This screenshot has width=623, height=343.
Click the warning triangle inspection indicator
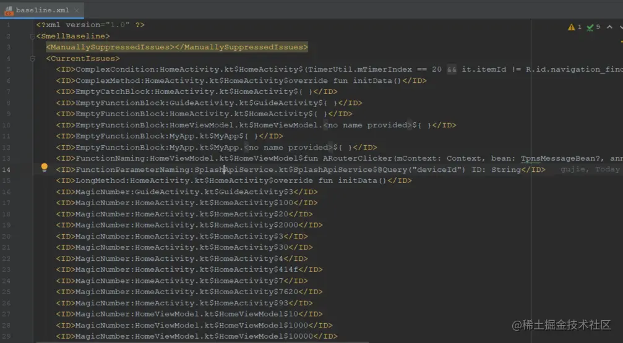pyautogui.click(x=572, y=27)
